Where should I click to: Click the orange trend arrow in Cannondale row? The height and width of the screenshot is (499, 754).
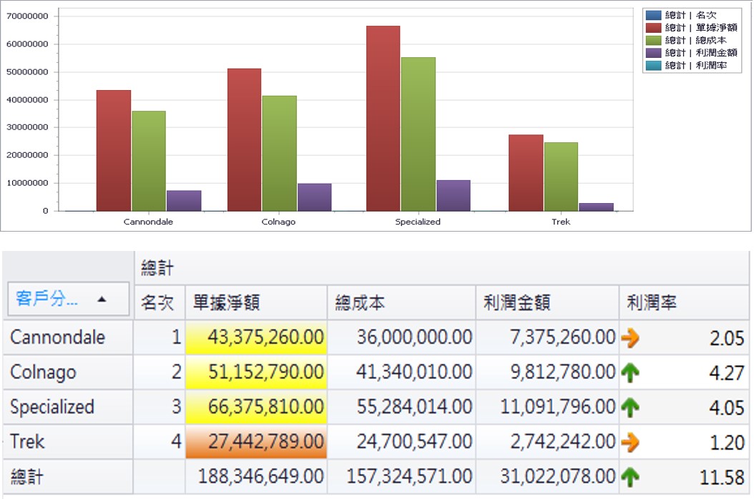point(630,338)
